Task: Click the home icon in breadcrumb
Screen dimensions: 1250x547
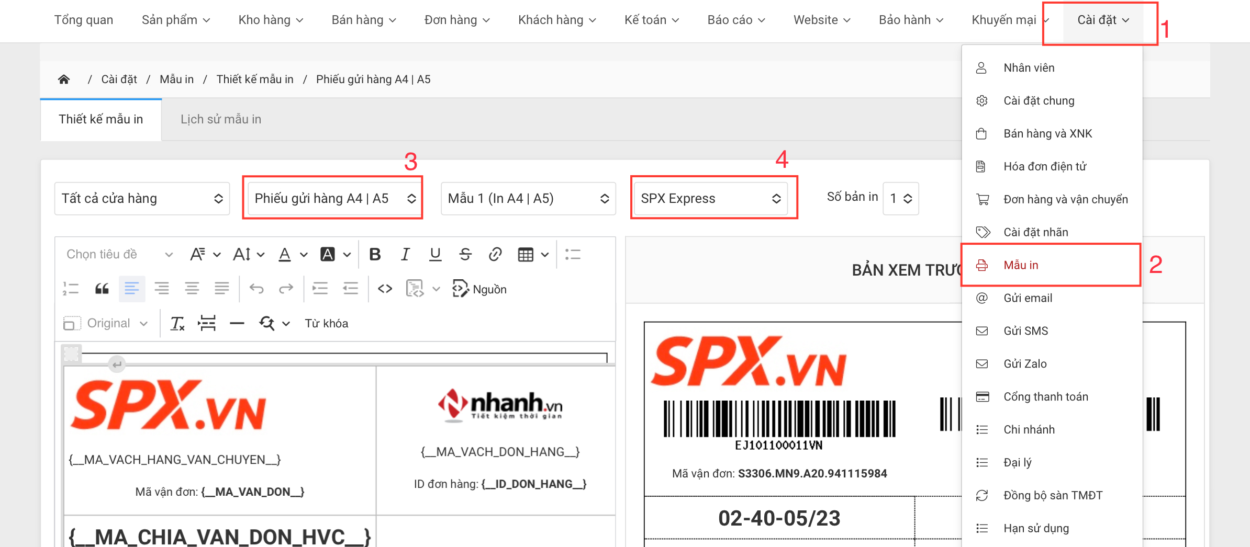Action: (64, 79)
